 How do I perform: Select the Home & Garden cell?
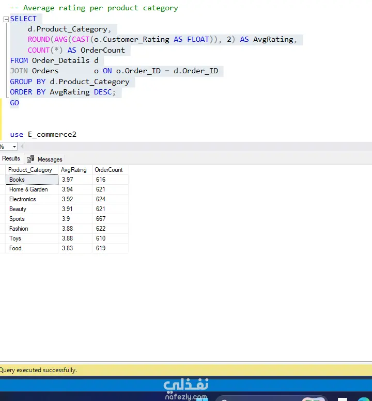click(x=32, y=189)
